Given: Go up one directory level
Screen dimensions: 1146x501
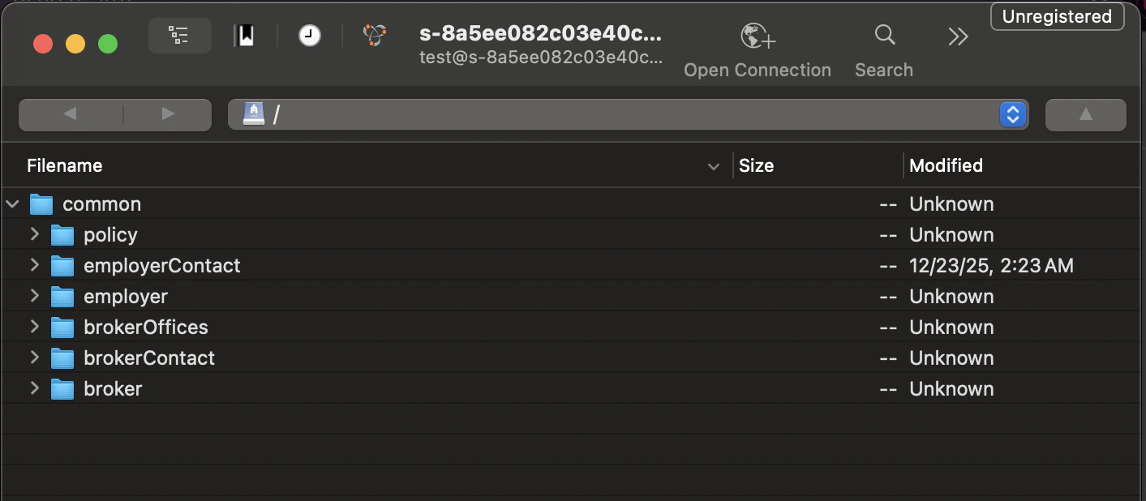Looking at the screenshot, I should [x=1085, y=114].
